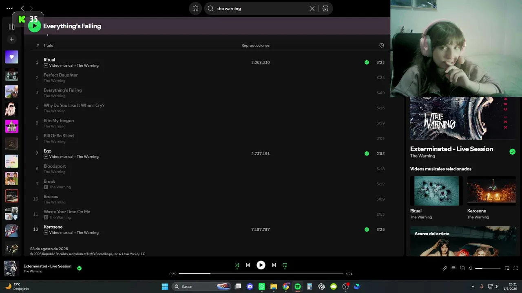Expand Your Library sidebar
This screenshot has height=293, width=522.
(x=11, y=27)
